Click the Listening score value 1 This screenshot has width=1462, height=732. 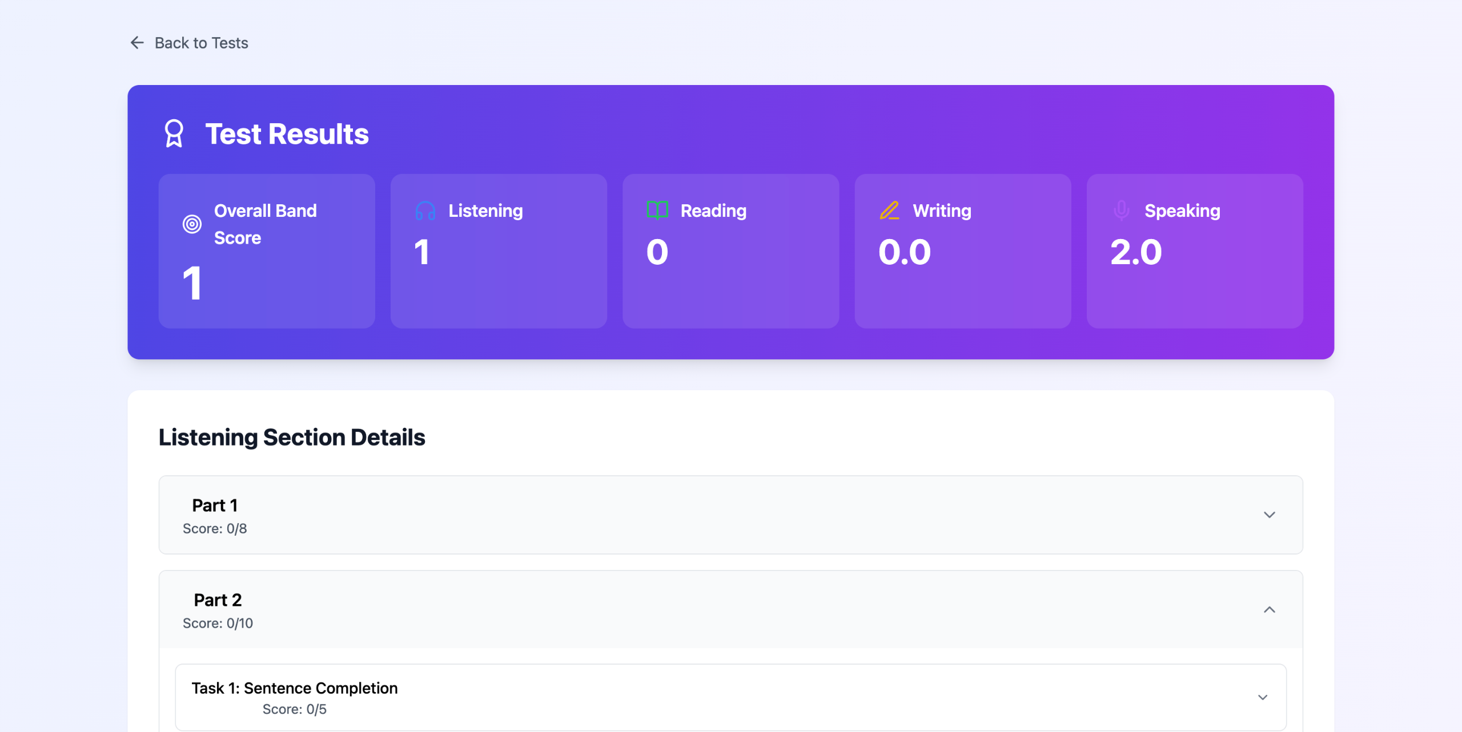tap(422, 252)
